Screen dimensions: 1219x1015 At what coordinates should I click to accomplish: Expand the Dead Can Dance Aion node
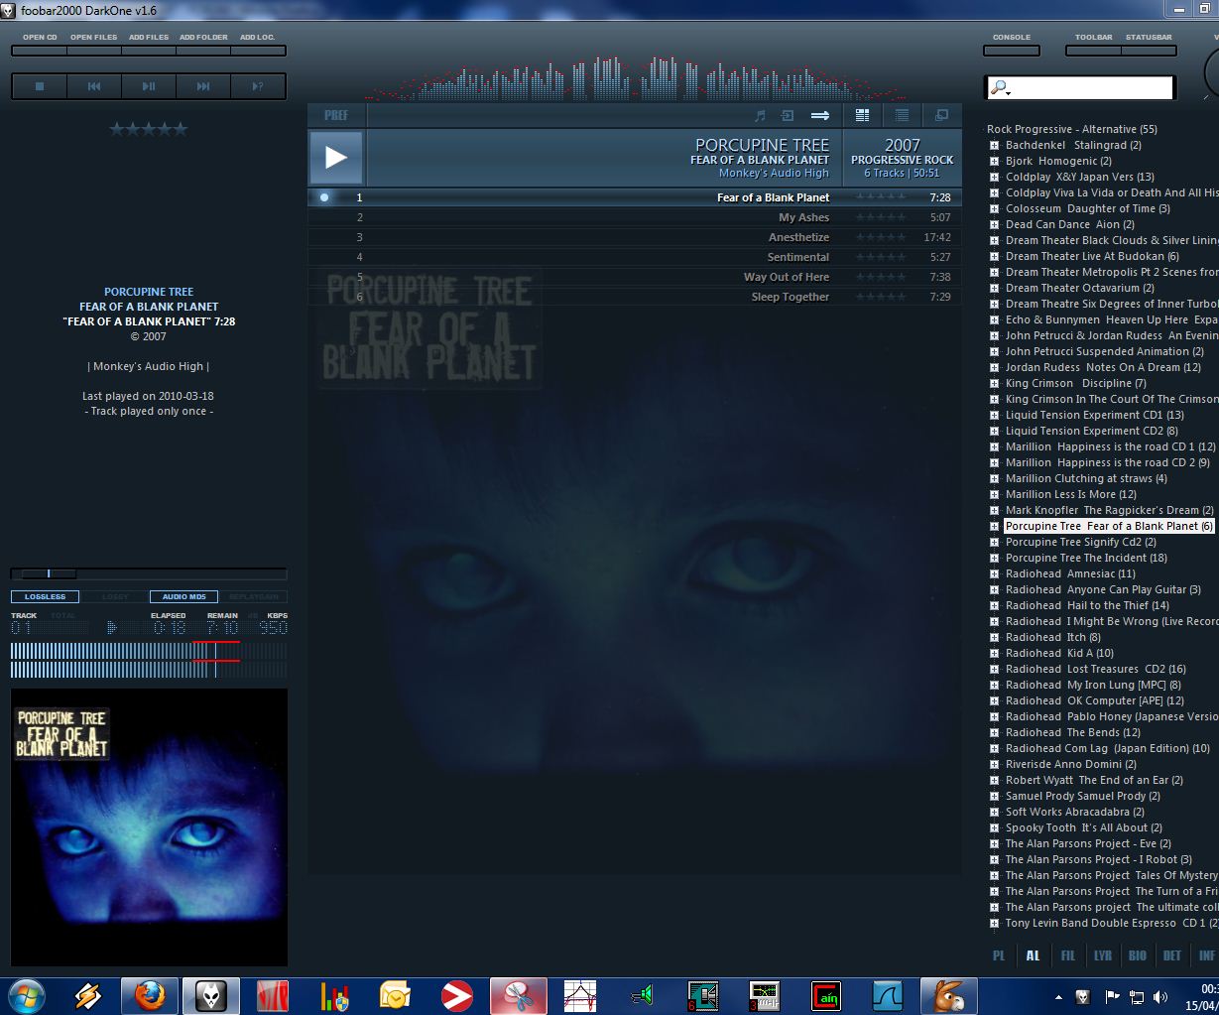(x=994, y=225)
